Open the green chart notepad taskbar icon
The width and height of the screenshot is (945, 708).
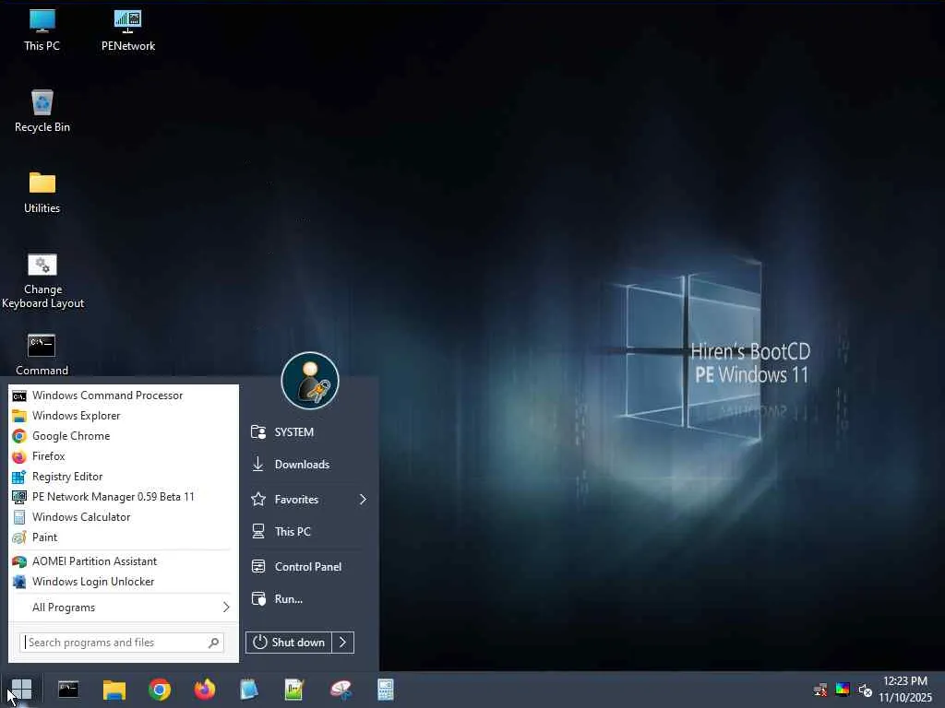tap(294, 690)
